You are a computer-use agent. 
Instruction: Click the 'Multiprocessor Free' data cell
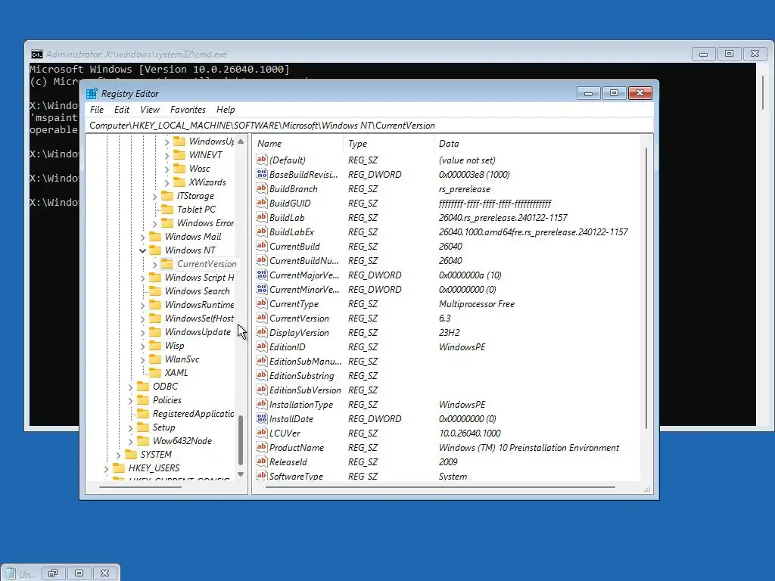pyautogui.click(x=477, y=304)
